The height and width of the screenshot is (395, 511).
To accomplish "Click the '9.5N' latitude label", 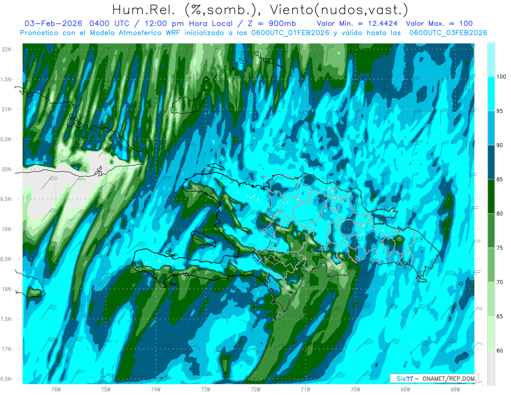I will (x=6, y=199).
